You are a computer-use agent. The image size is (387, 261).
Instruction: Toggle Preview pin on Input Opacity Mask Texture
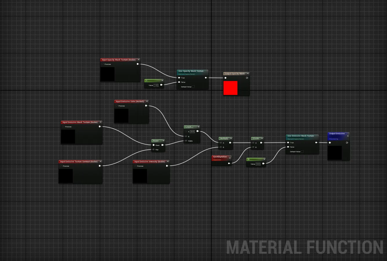pos(103,64)
